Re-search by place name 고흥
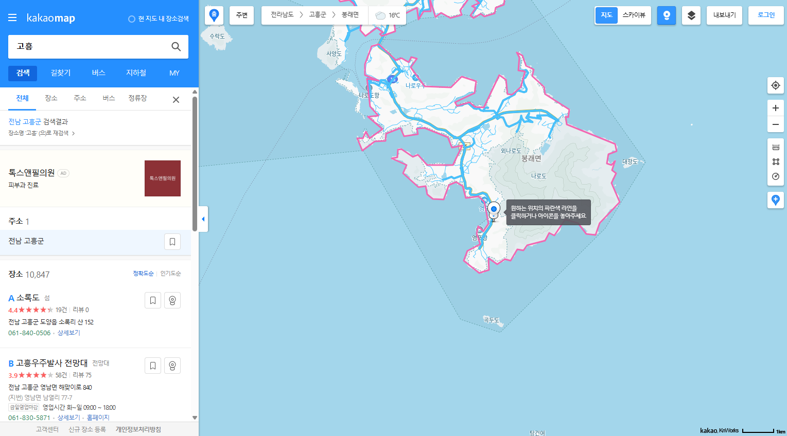The image size is (787, 436). click(x=41, y=133)
